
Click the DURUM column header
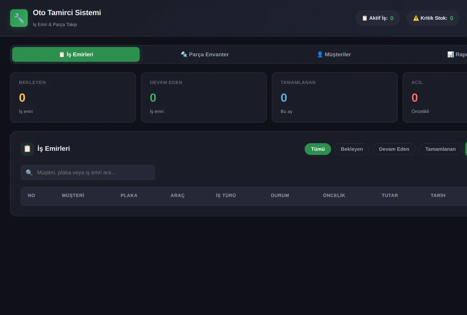pyautogui.click(x=280, y=195)
